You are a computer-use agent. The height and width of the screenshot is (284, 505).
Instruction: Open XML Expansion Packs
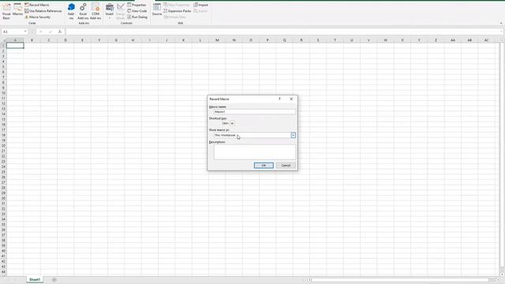tap(178, 11)
